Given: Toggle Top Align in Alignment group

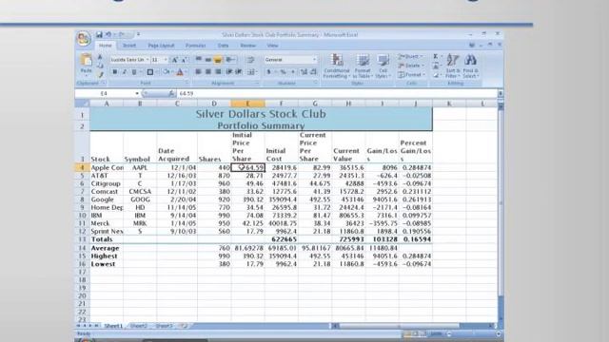Looking at the screenshot, I should click(199, 60).
